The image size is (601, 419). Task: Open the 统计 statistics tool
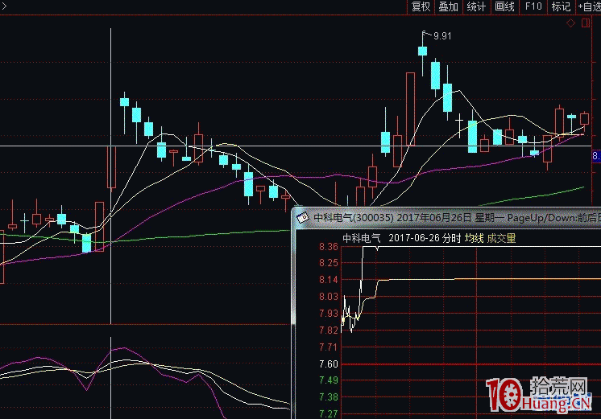coord(476,7)
